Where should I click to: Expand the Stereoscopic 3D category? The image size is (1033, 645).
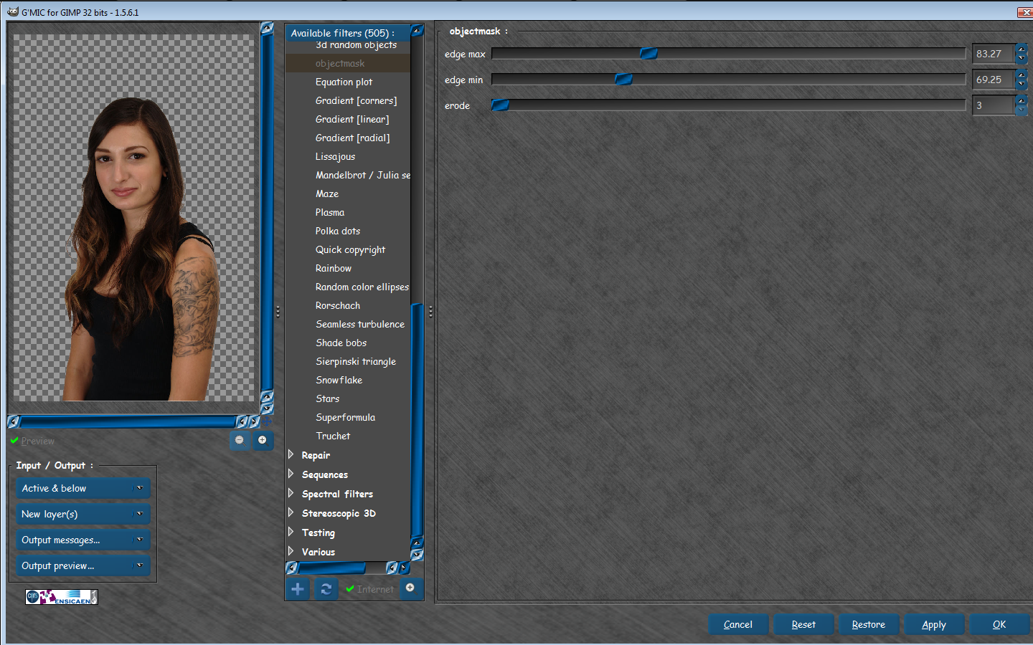pyautogui.click(x=291, y=512)
